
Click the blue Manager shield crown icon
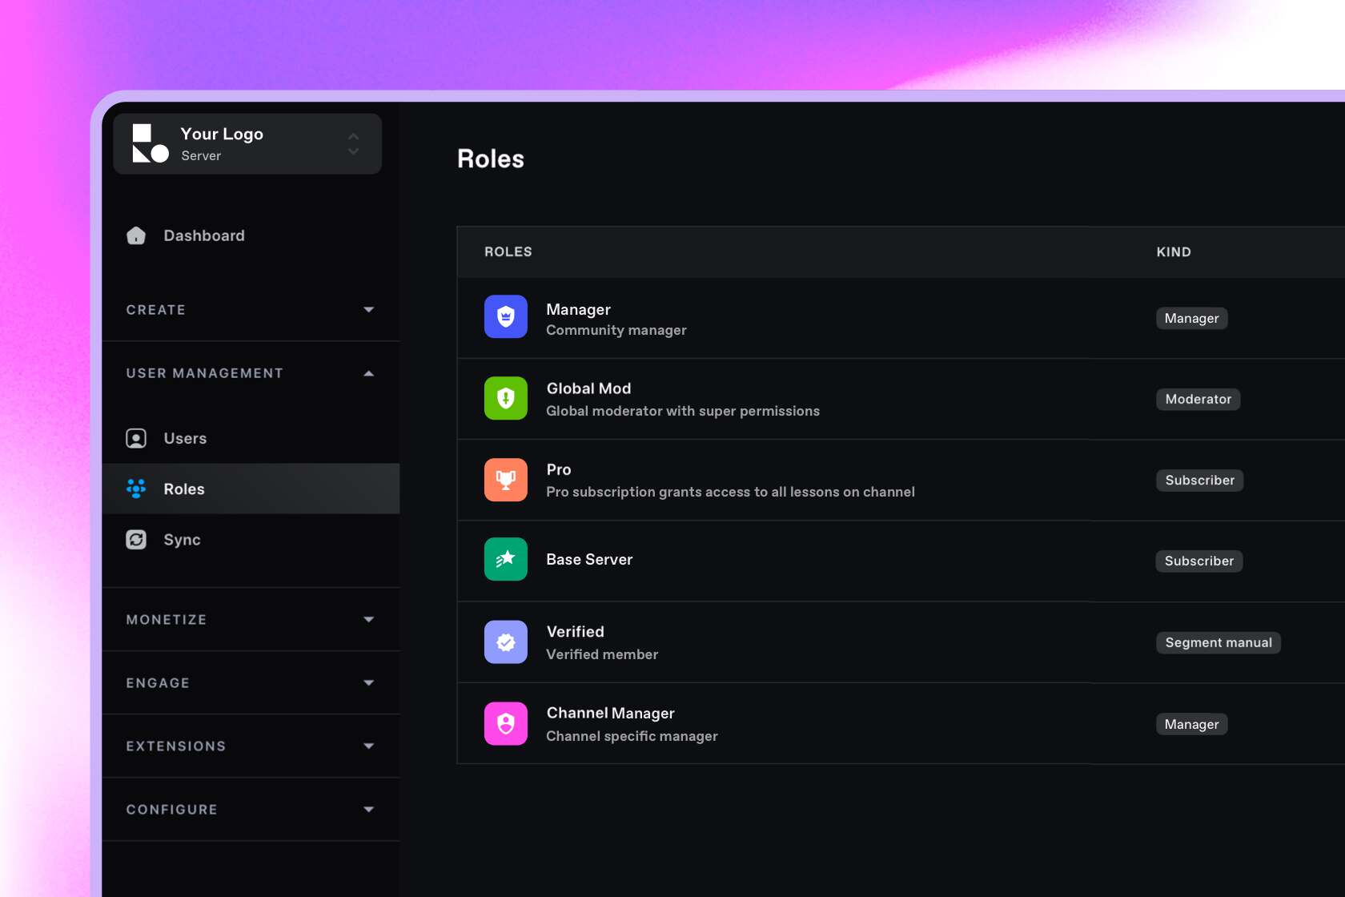pyautogui.click(x=506, y=316)
